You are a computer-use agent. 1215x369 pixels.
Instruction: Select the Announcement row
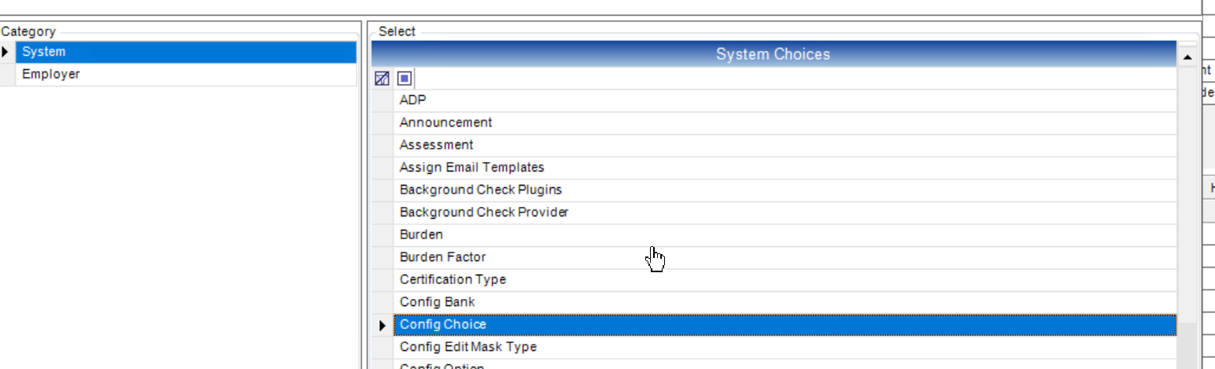click(785, 123)
